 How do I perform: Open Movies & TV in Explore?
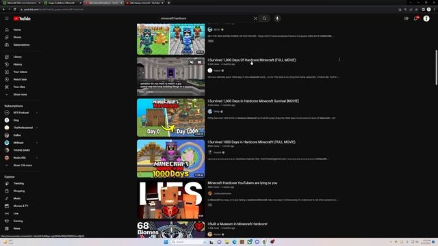[x=21, y=206]
